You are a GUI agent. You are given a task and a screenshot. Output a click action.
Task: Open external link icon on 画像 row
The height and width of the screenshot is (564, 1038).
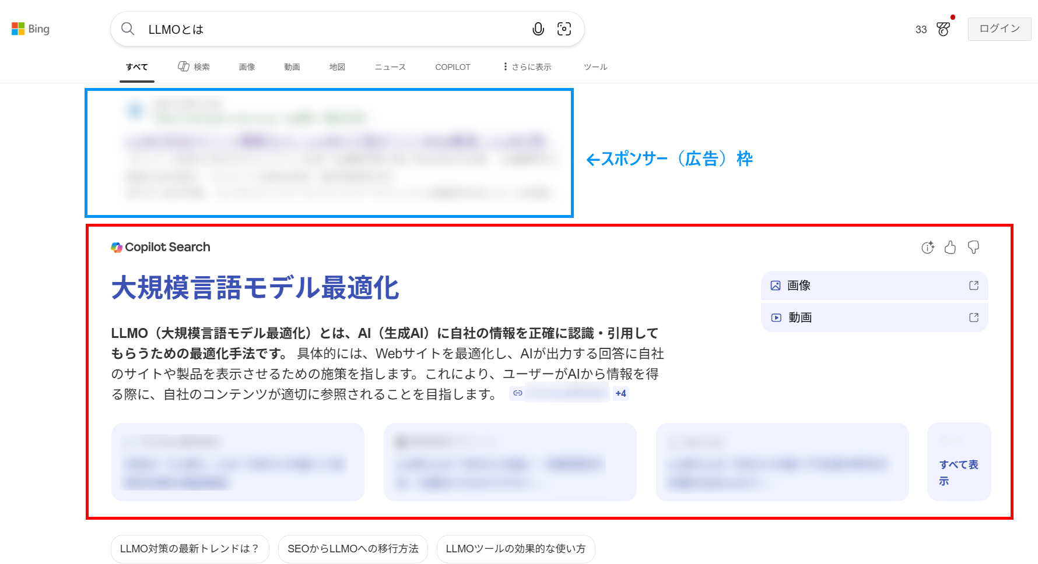[973, 285]
